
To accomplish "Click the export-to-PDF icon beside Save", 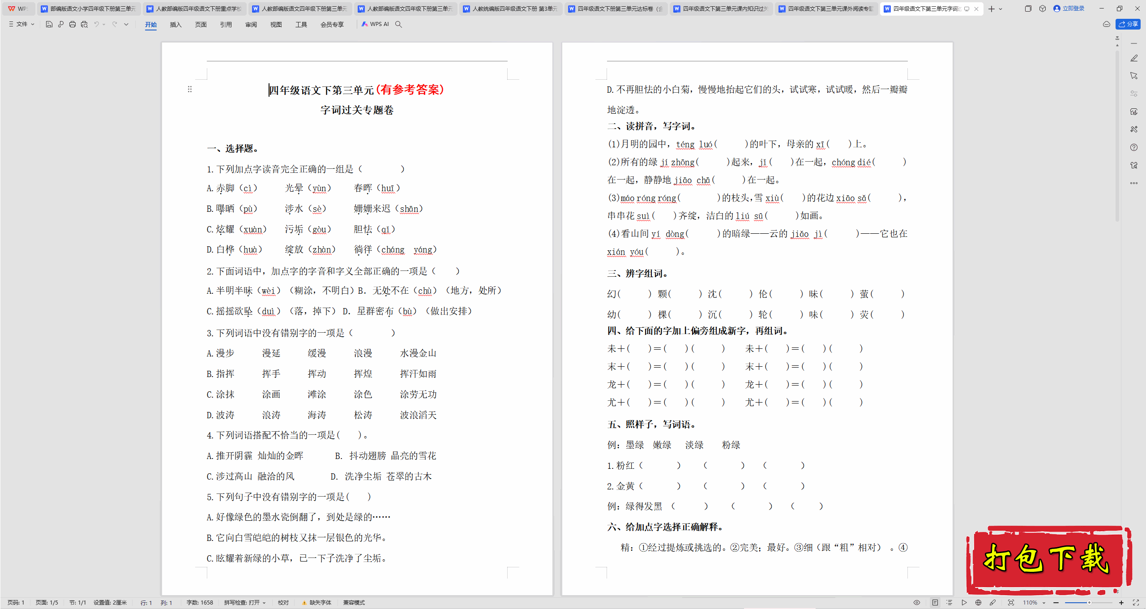I will click(61, 24).
